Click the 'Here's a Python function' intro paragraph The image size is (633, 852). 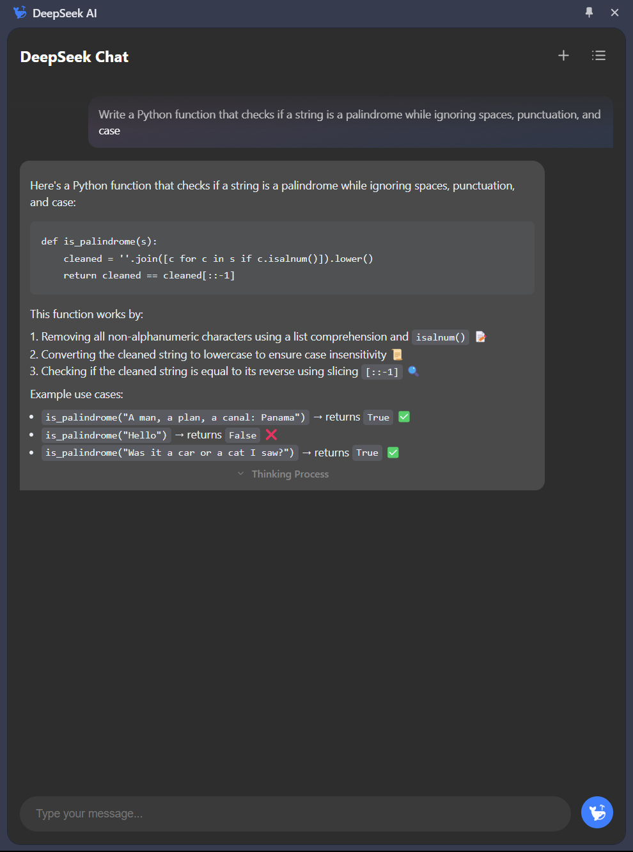click(272, 194)
